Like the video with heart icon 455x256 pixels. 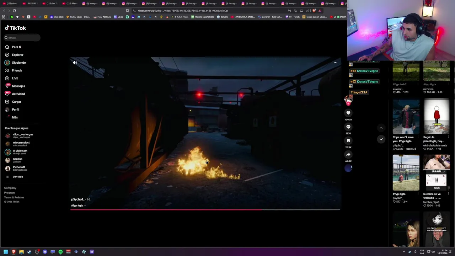(348, 113)
